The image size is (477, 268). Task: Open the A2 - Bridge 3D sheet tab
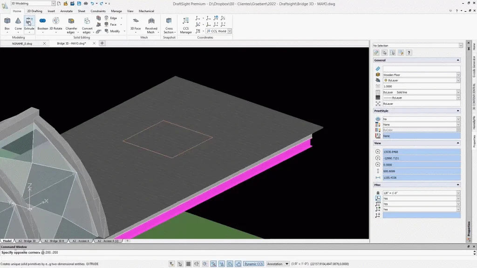click(x=27, y=241)
